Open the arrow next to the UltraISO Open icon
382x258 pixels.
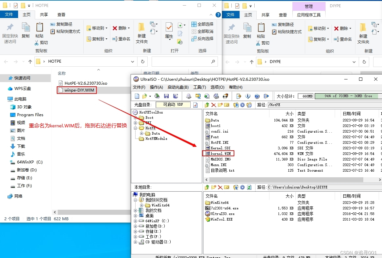click(x=150, y=96)
